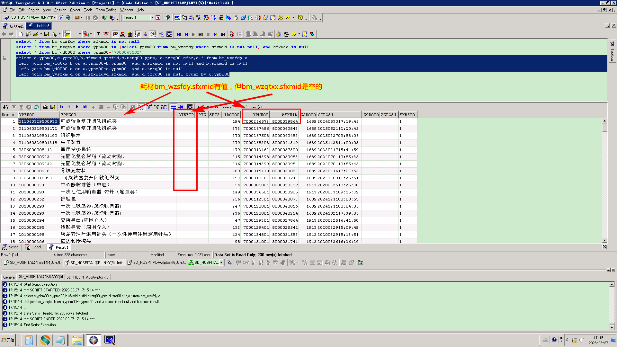Open the Team Coding menu
This screenshot has height=347, width=617.
[106, 10]
